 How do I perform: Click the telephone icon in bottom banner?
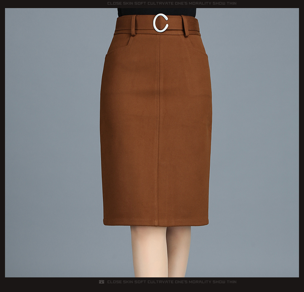click(102, 282)
